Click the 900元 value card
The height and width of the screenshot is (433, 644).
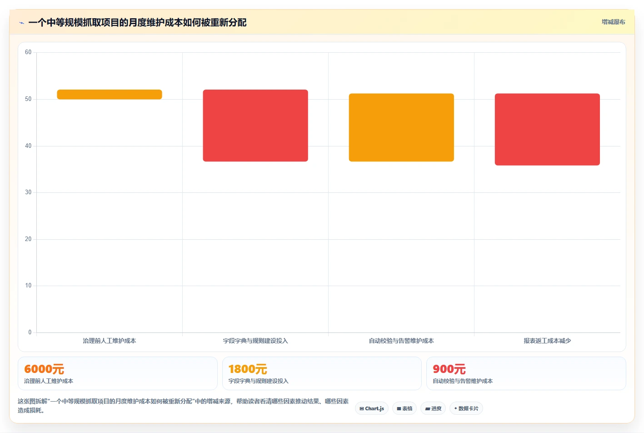(x=526, y=373)
